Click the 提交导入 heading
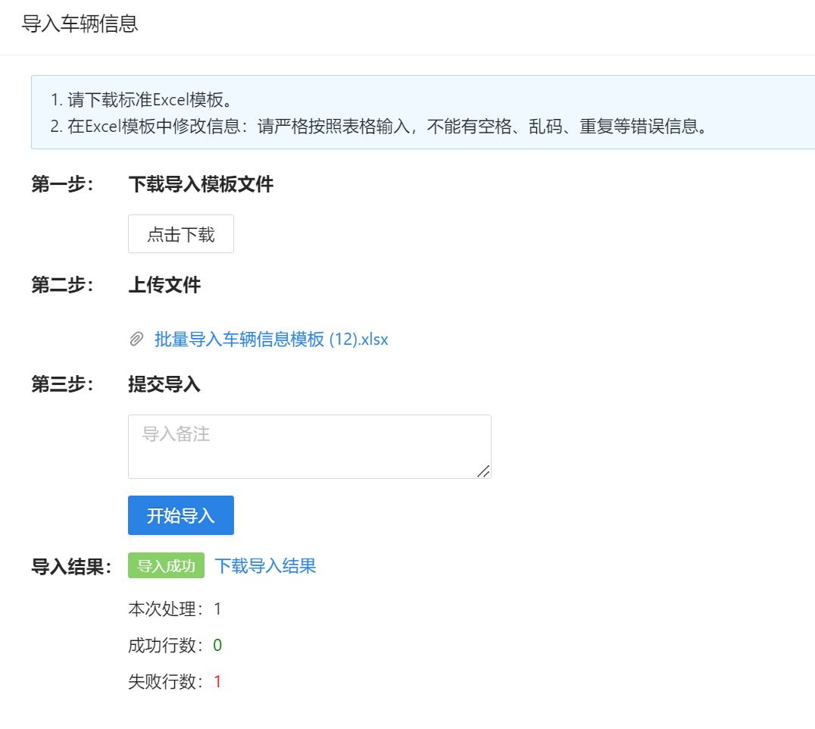Screen dimensions: 815x729 click(164, 384)
